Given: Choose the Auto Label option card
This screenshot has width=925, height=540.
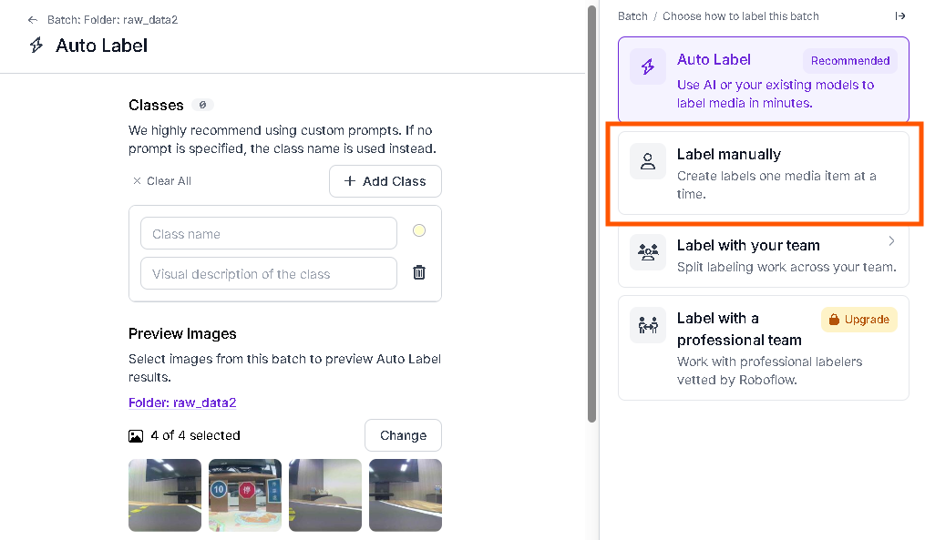Looking at the screenshot, I should [764, 79].
